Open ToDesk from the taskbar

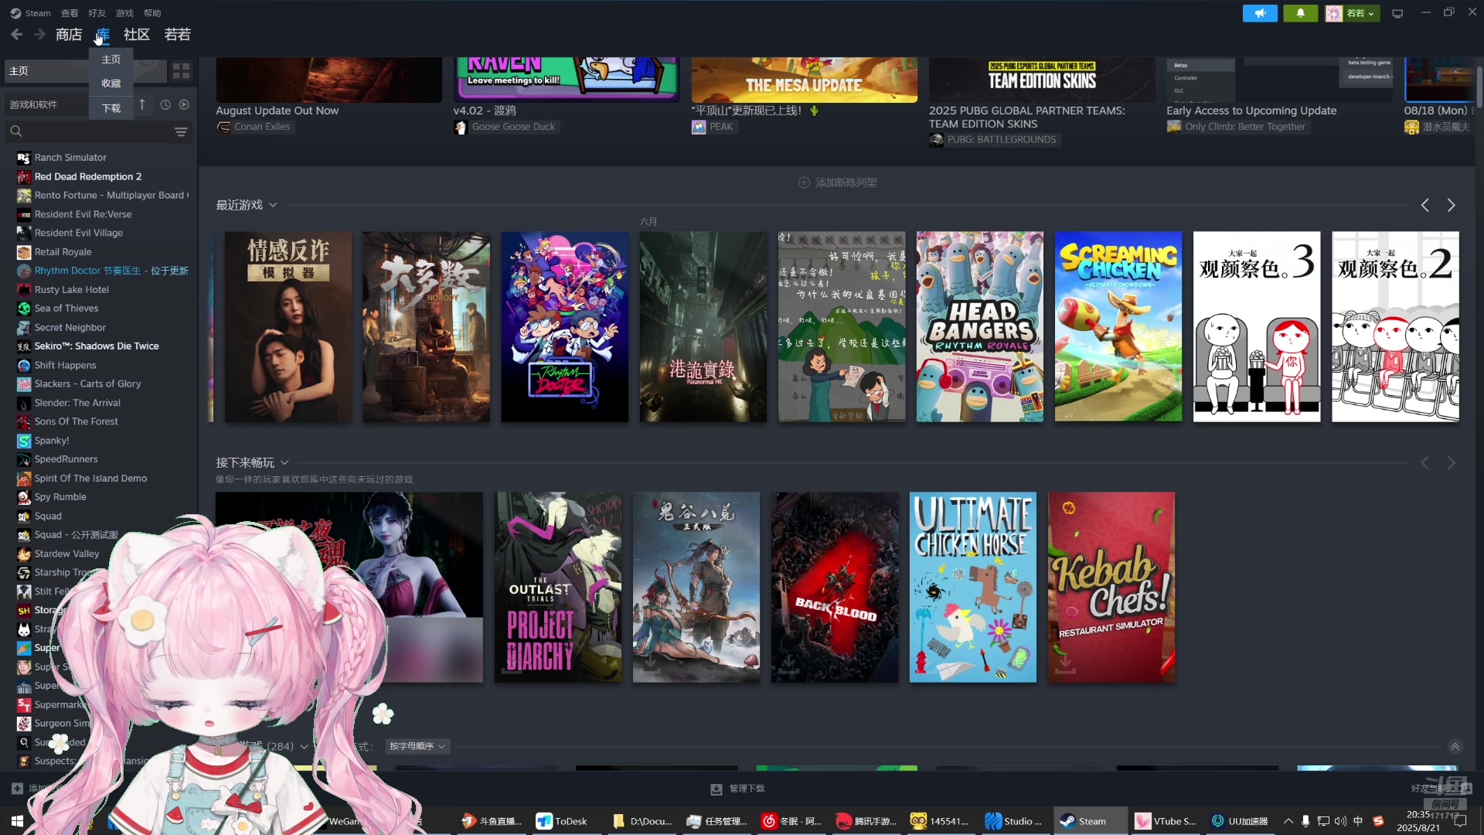click(562, 821)
